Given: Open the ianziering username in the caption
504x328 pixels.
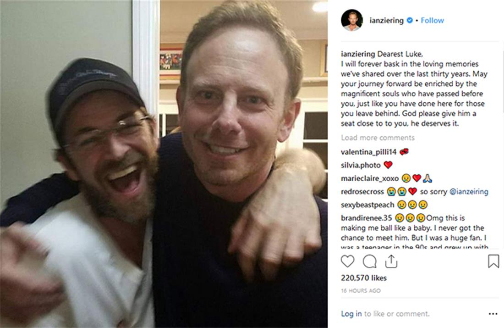Looking at the screenshot, I should pyautogui.click(x=357, y=53).
